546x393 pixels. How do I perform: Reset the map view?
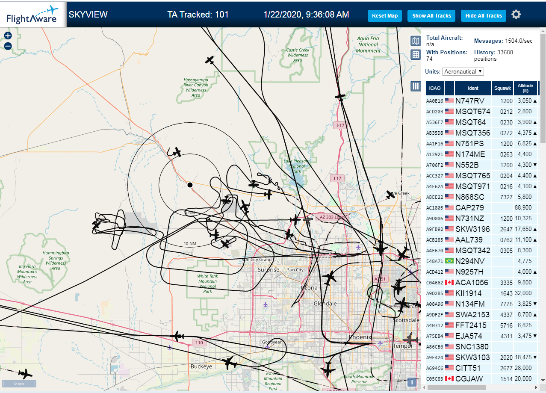click(385, 15)
